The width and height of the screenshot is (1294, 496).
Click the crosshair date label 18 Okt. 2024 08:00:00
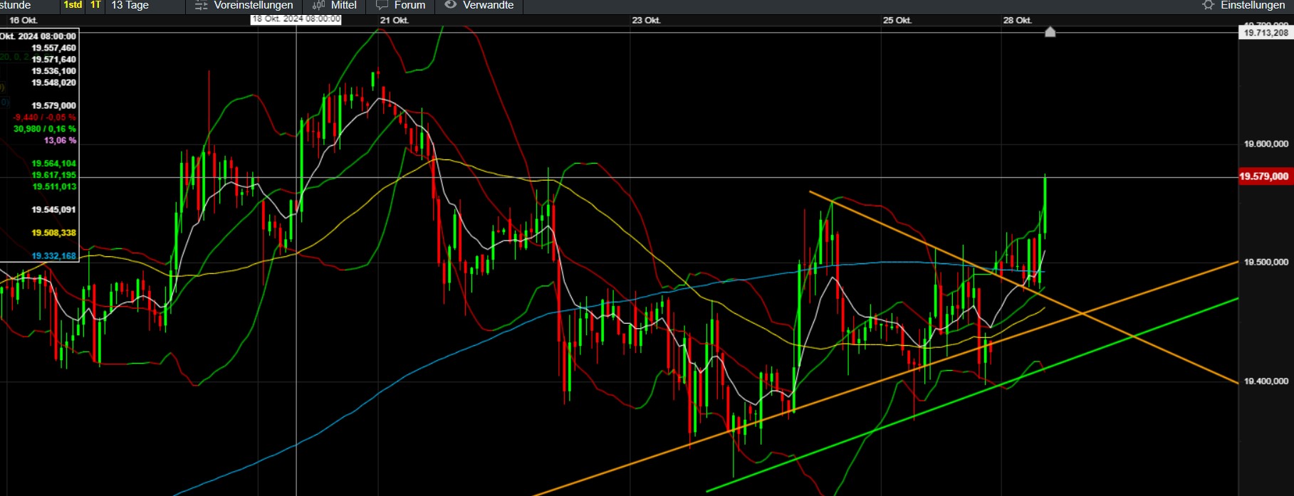pos(296,19)
